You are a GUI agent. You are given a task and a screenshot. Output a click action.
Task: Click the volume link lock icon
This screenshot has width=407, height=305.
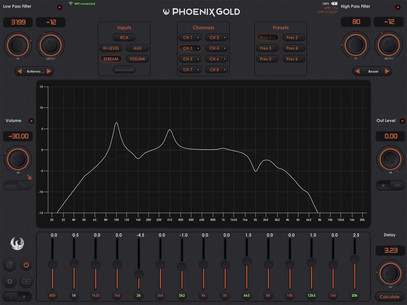point(29,177)
